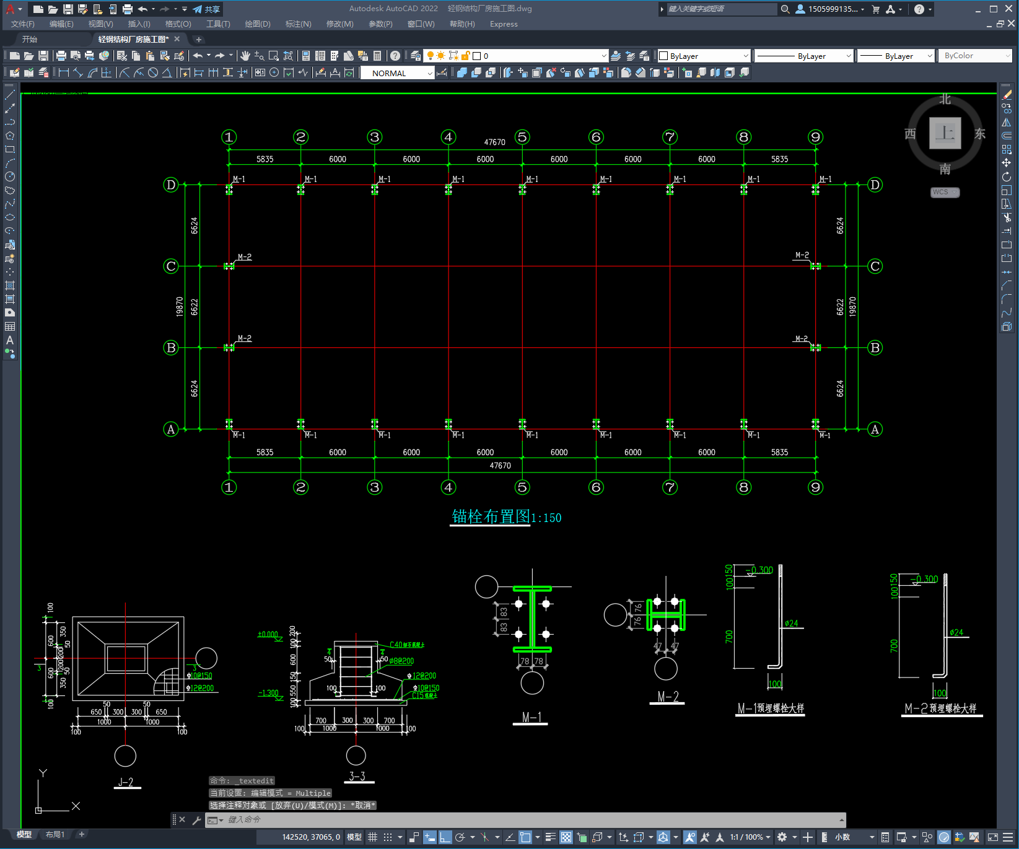Toggle Dynamic Input in status bar
The height and width of the screenshot is (849, 1019).
click(430, 837)
